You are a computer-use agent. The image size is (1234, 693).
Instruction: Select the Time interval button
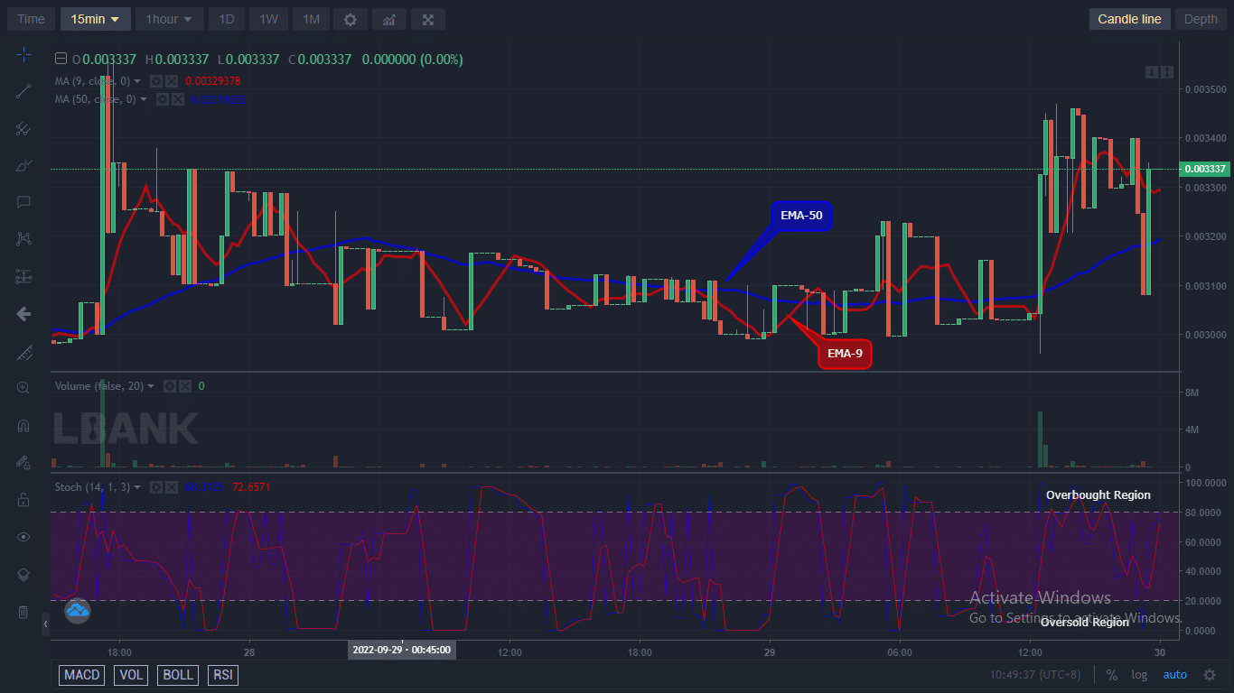tap(31, 19)
